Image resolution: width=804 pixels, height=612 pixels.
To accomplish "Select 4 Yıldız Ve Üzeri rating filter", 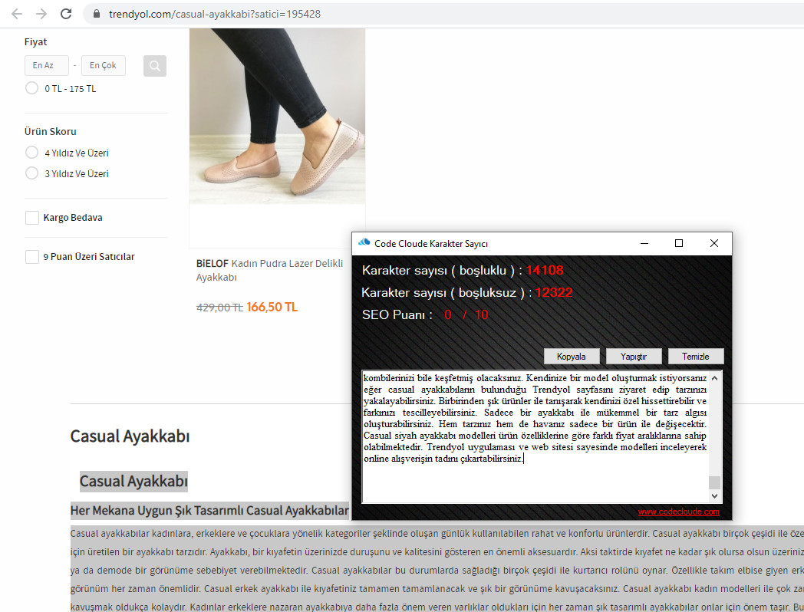I will coord(31,153).
